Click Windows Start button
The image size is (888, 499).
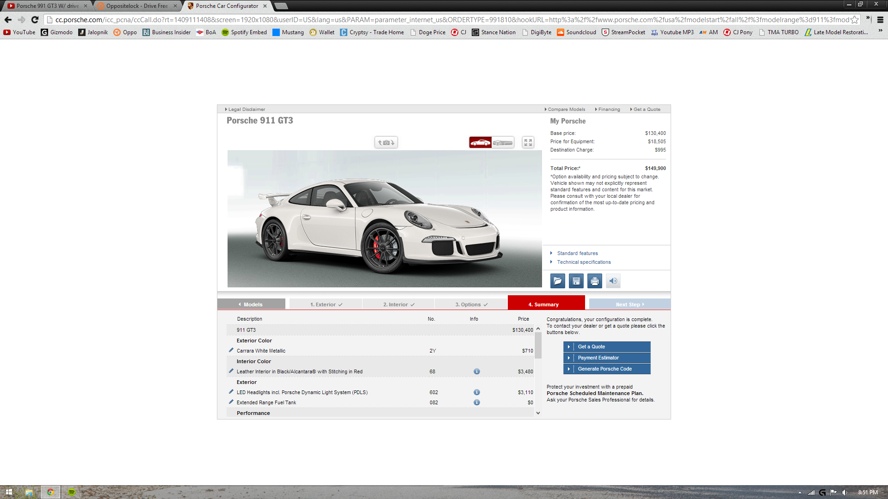pyautogui.click(x=9, y=492)
